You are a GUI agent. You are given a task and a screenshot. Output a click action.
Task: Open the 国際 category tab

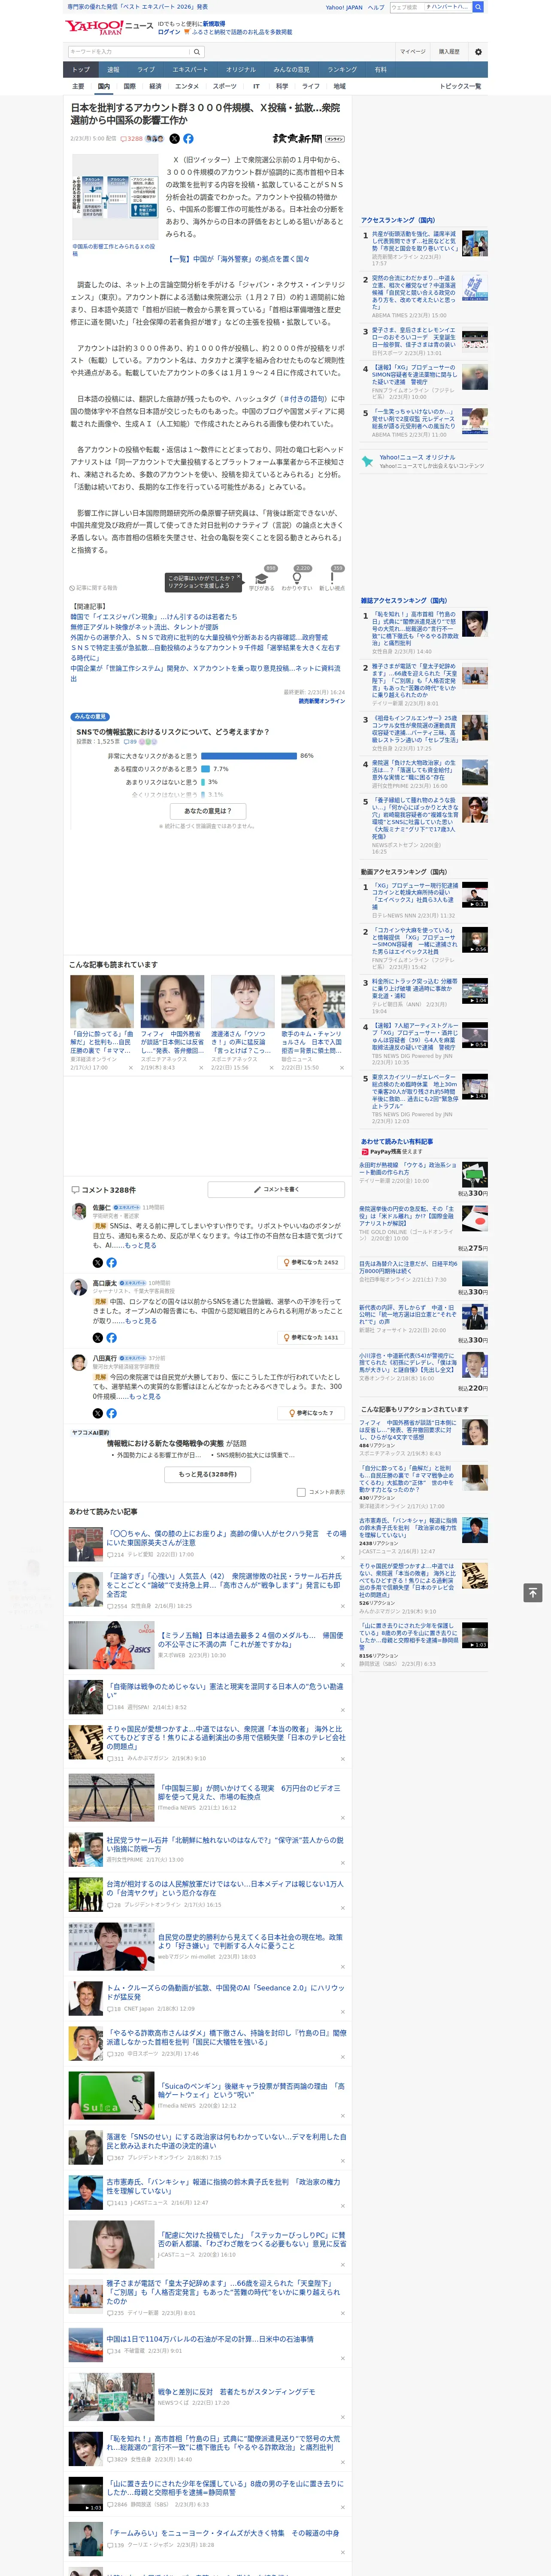129,86
